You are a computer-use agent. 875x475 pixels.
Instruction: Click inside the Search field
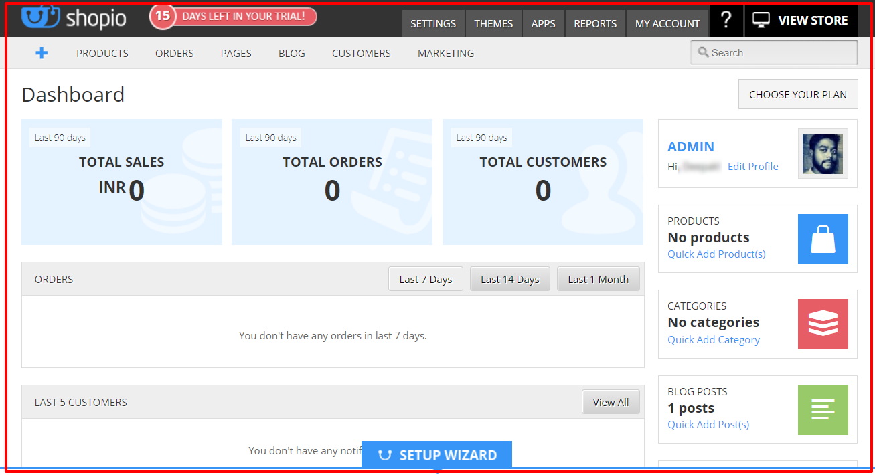[773, 52]
